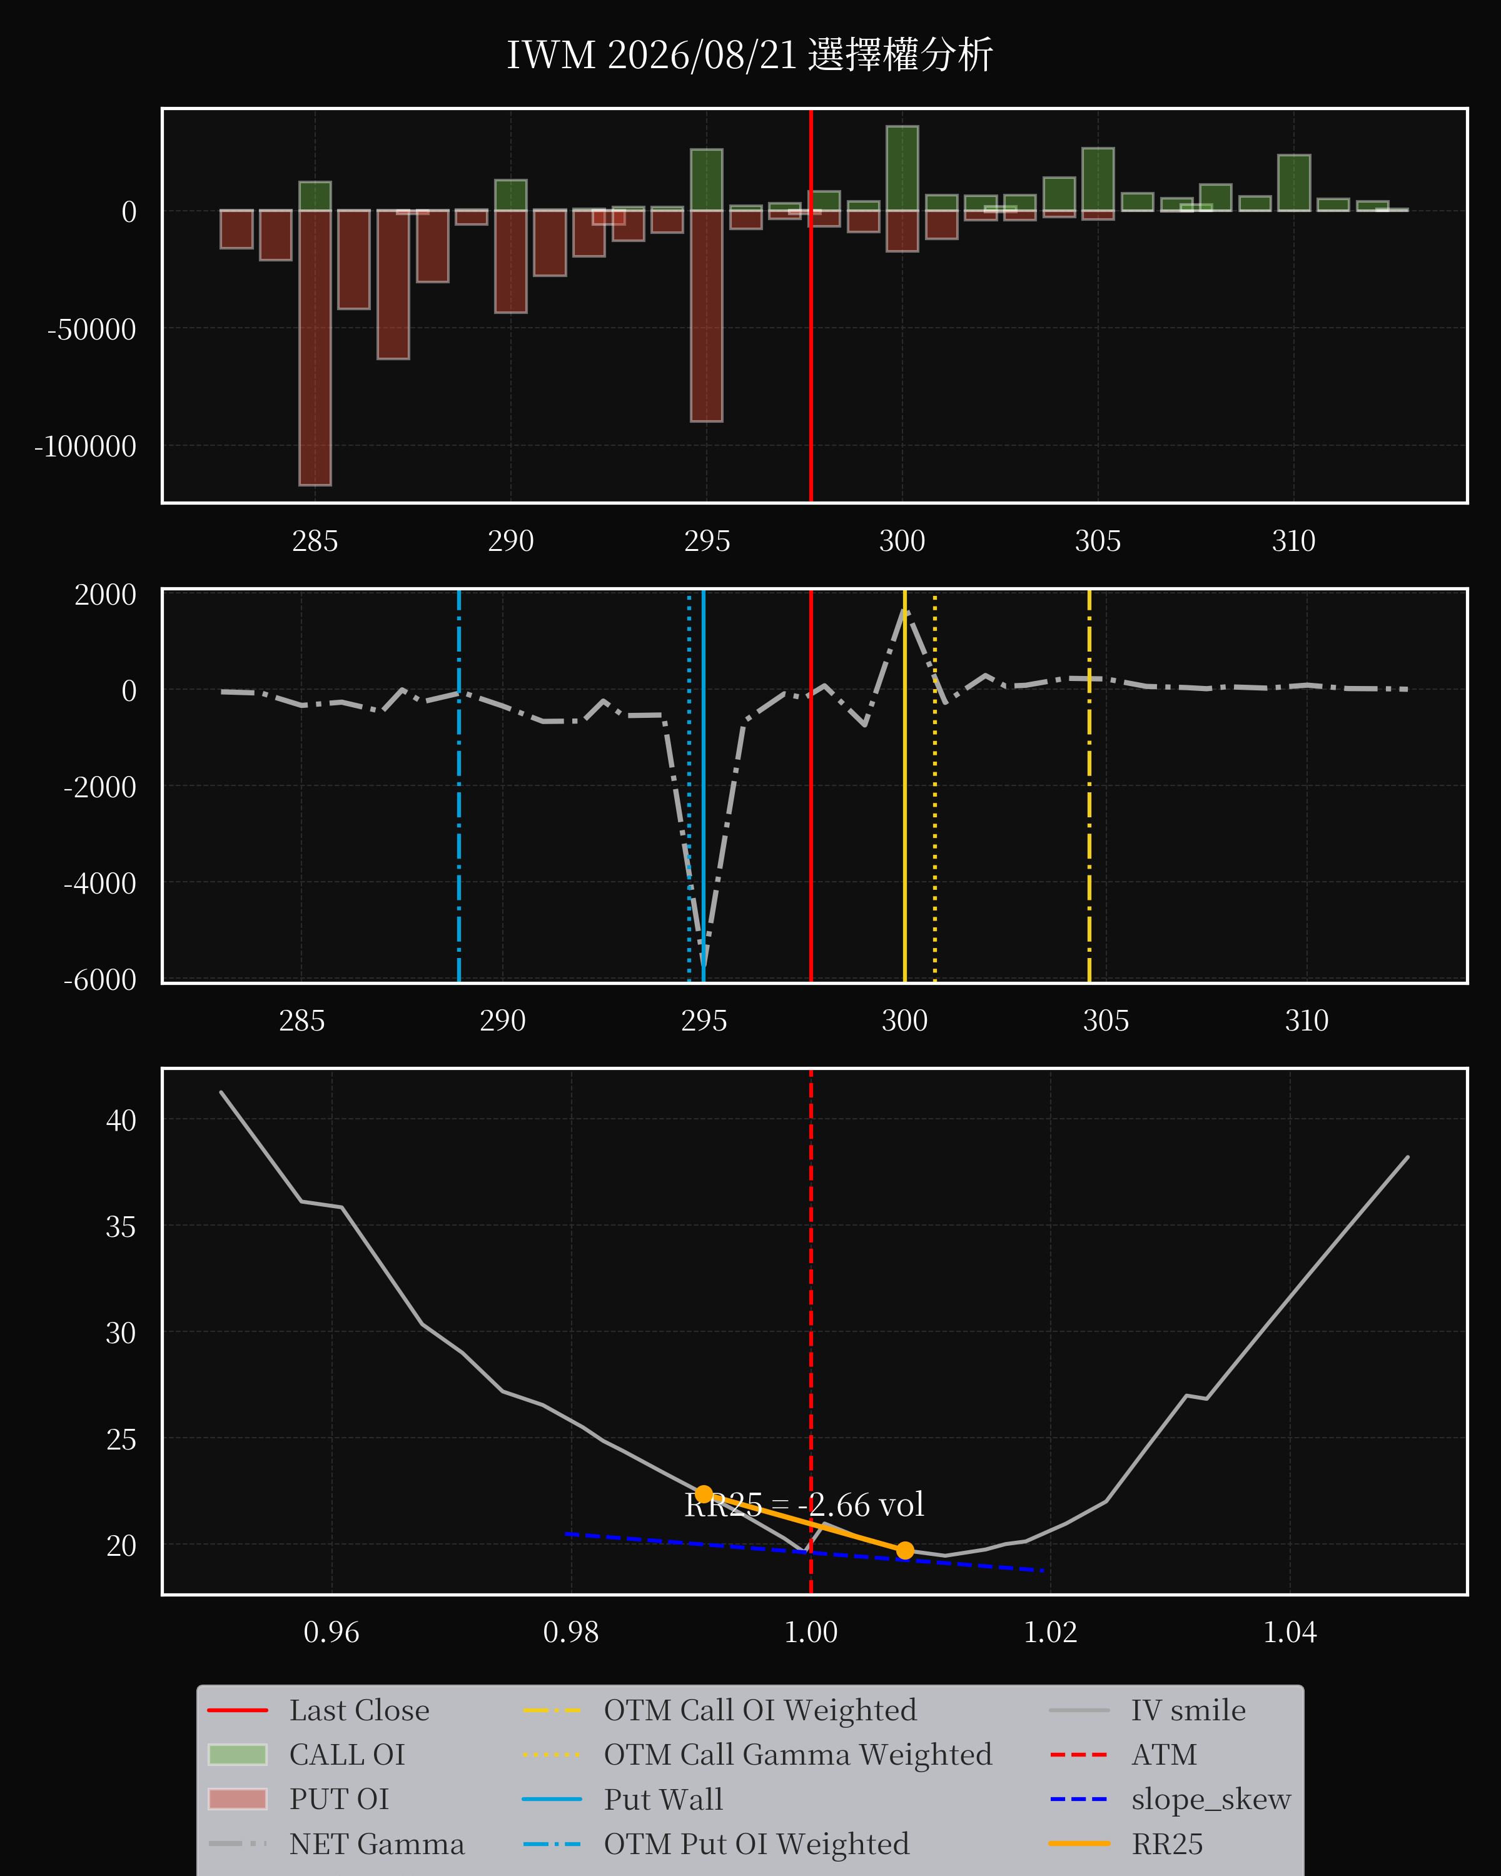Click the chart title IWM 2026/08/21 選擇權分析
This screenshot has width=1501, height=1876.
[x=749, y=55]
